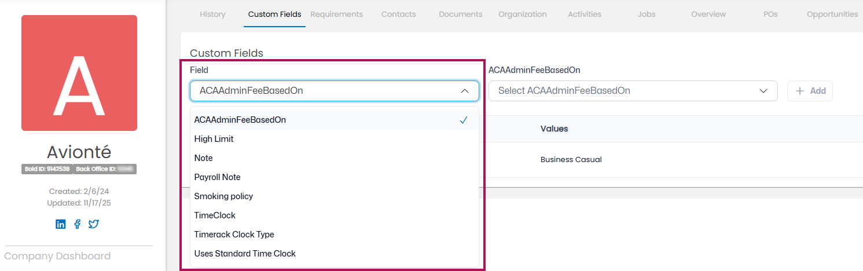Open the Facebook page icon
Viewport: 863px width, 271px height.
click(77, 224)
